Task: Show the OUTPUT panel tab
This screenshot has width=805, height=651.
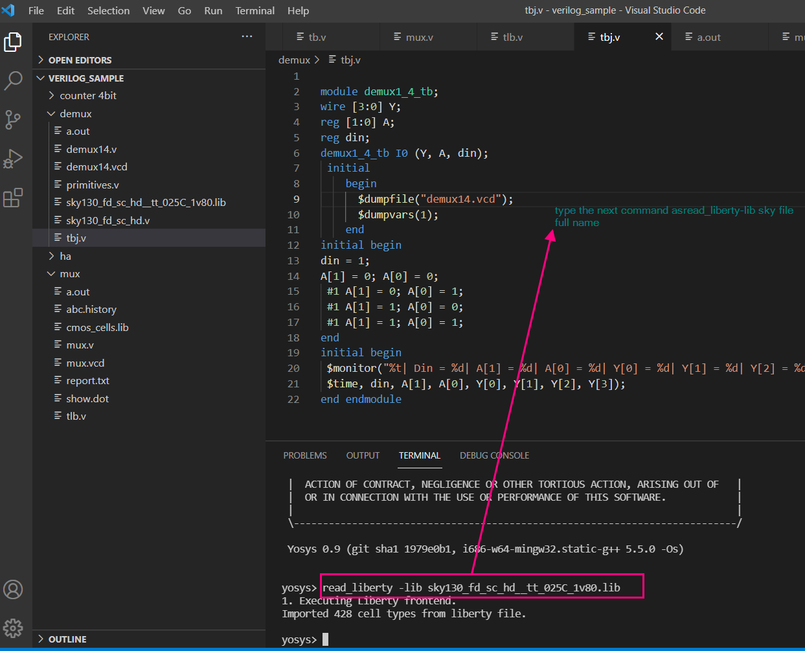Action: pos(363,455)
